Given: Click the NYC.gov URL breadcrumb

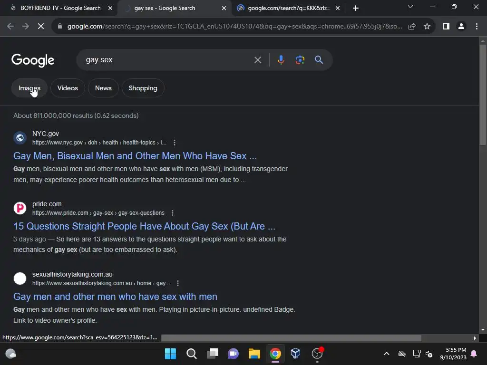Looking at the screenshot, I should (99, 143).
